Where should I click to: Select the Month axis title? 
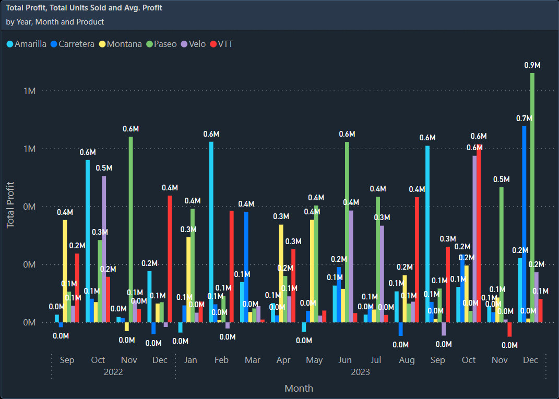pyautogui.click(x=298, y=388)
